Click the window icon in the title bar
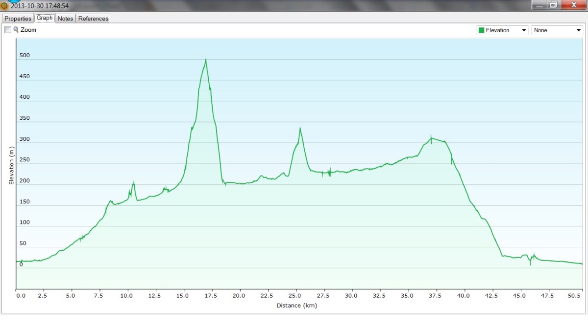Screen dimensions: 588x328 point(4,6)
